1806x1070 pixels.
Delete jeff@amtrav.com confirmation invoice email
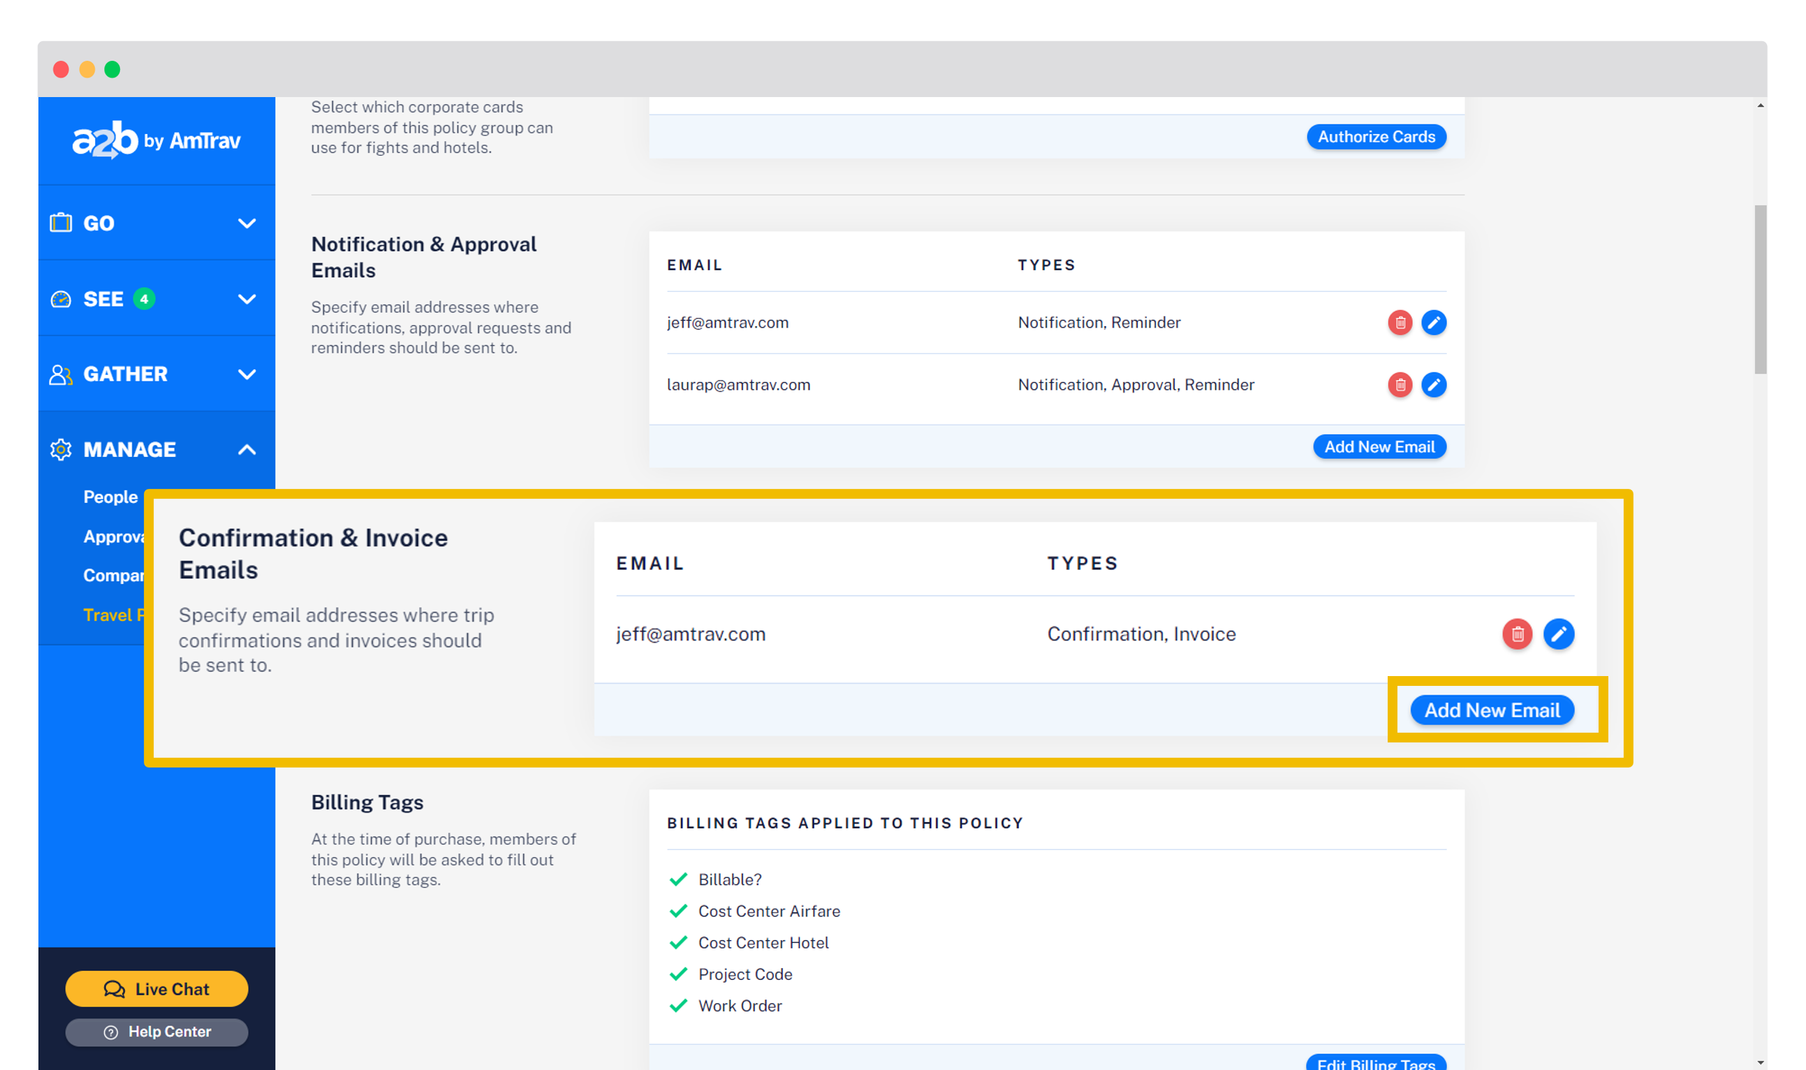click(1517, 633)
